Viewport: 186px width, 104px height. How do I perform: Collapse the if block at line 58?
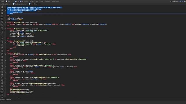point(5,11)
